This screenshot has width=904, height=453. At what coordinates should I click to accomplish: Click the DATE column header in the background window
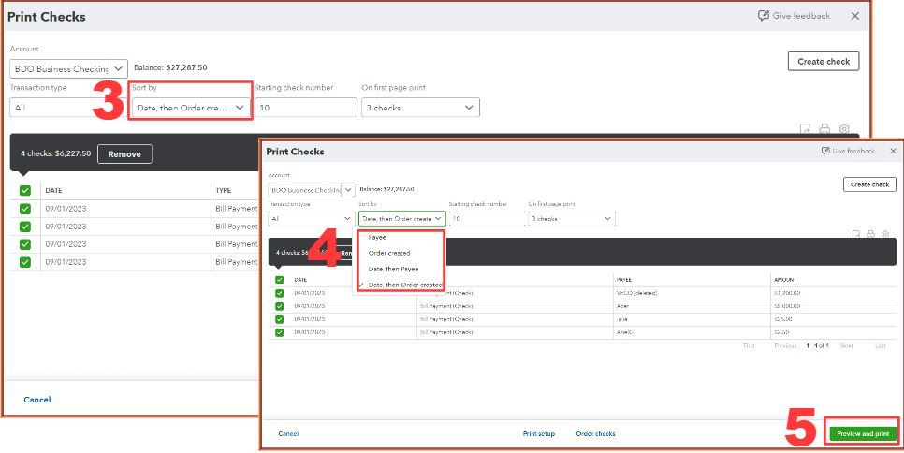click(53, 190)
